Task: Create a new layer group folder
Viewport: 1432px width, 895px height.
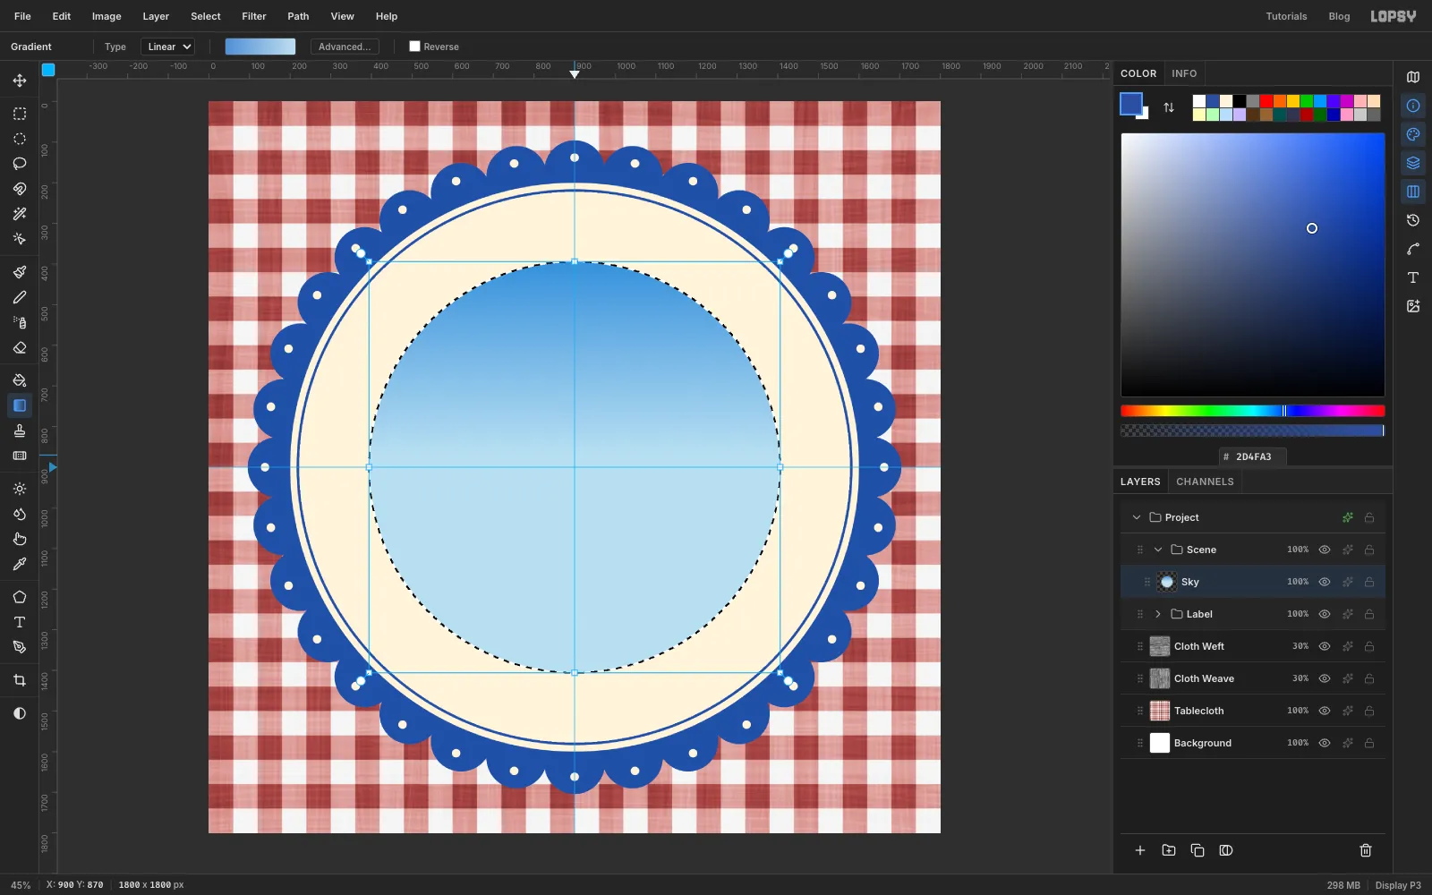Action: coord(1169,850)
